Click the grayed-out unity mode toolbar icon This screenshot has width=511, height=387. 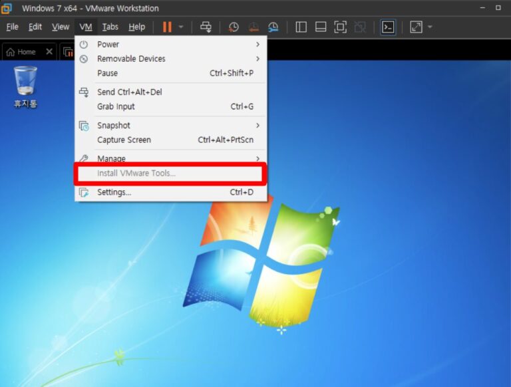click(360, 27)
